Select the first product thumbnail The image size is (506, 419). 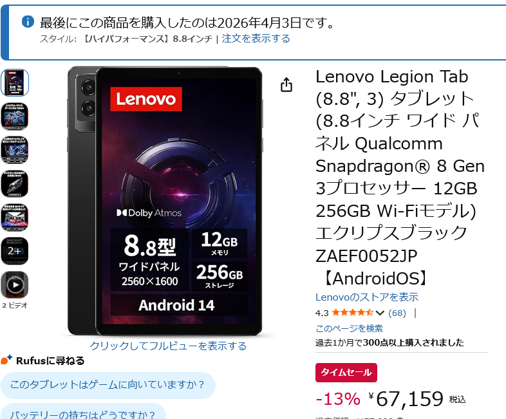15,82
